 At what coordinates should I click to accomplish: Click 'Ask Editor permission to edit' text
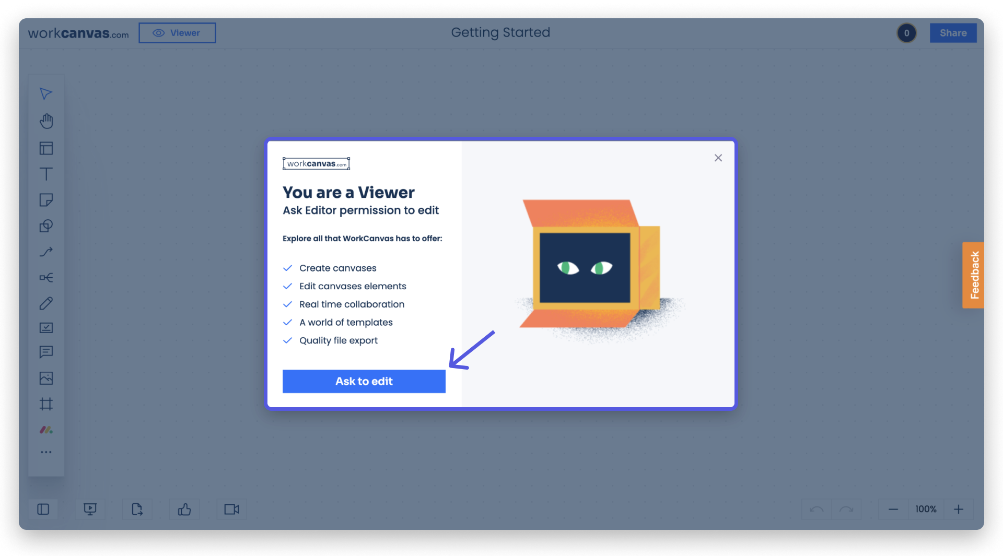[x=360, y=210]
